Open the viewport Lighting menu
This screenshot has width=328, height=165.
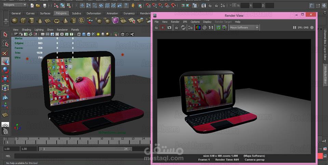click(39, 30)
